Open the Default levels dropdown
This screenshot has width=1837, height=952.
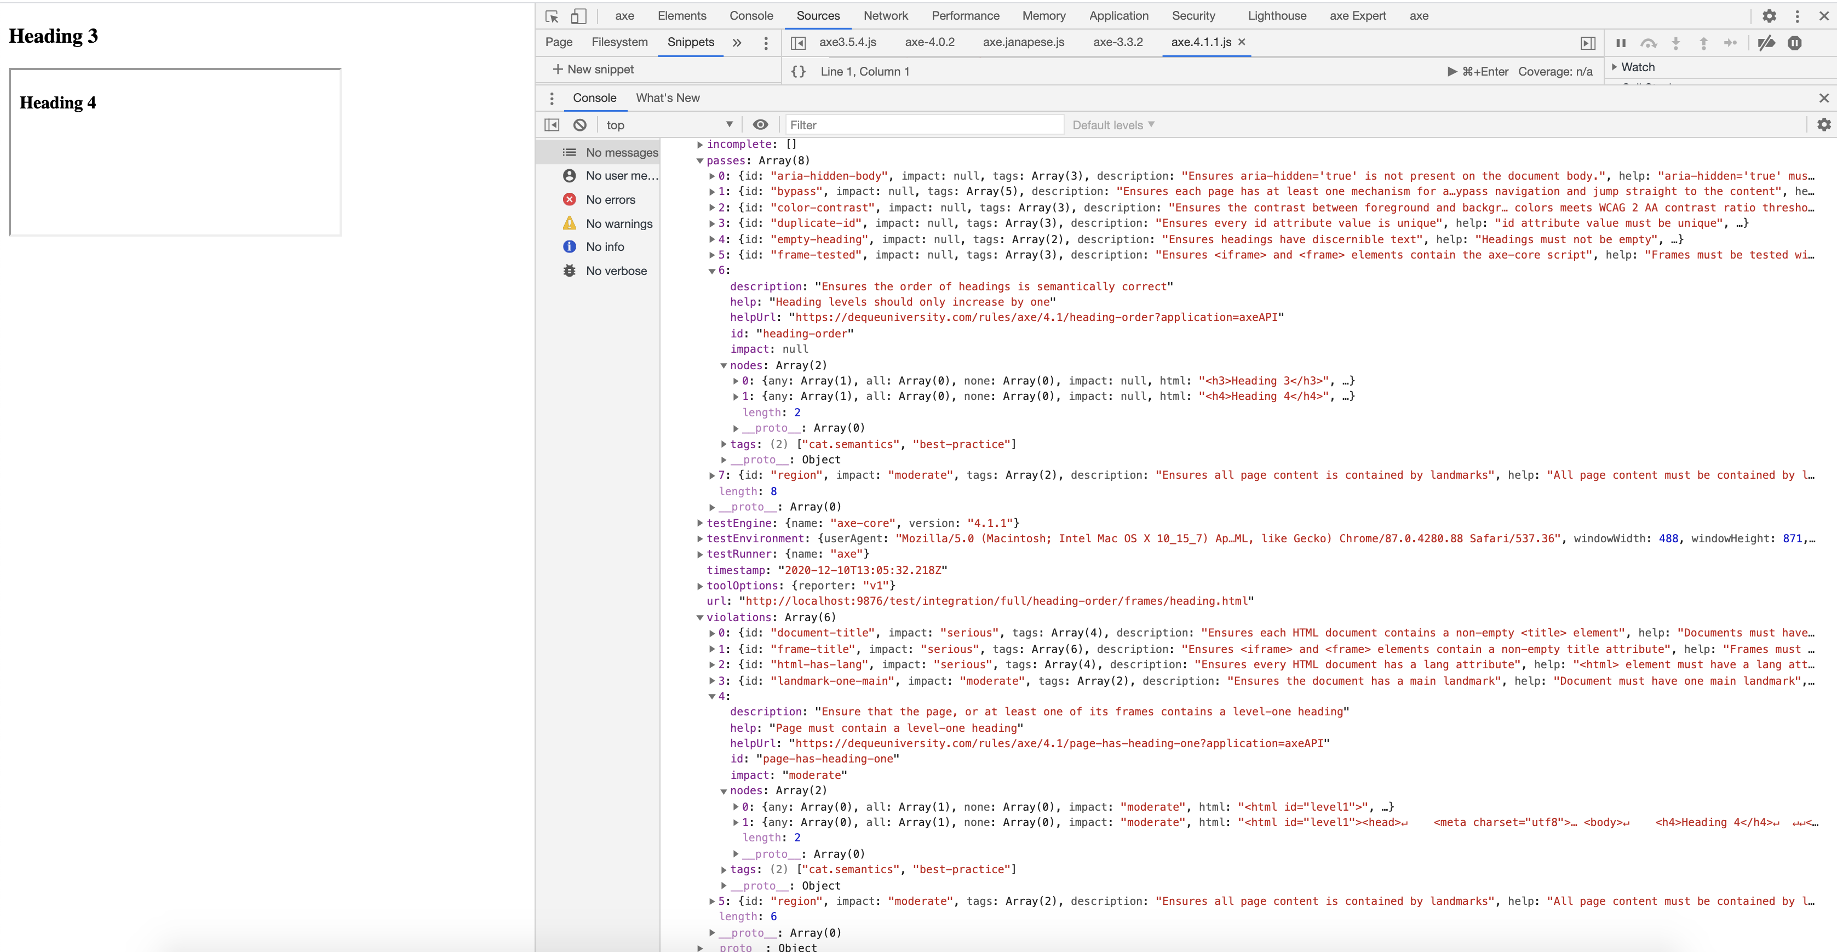click(x=1112, y=124)
